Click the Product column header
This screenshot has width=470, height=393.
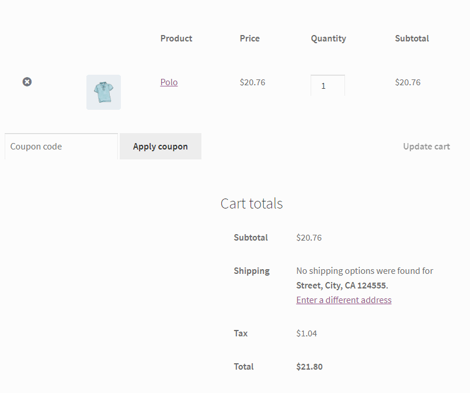[176, 38]
